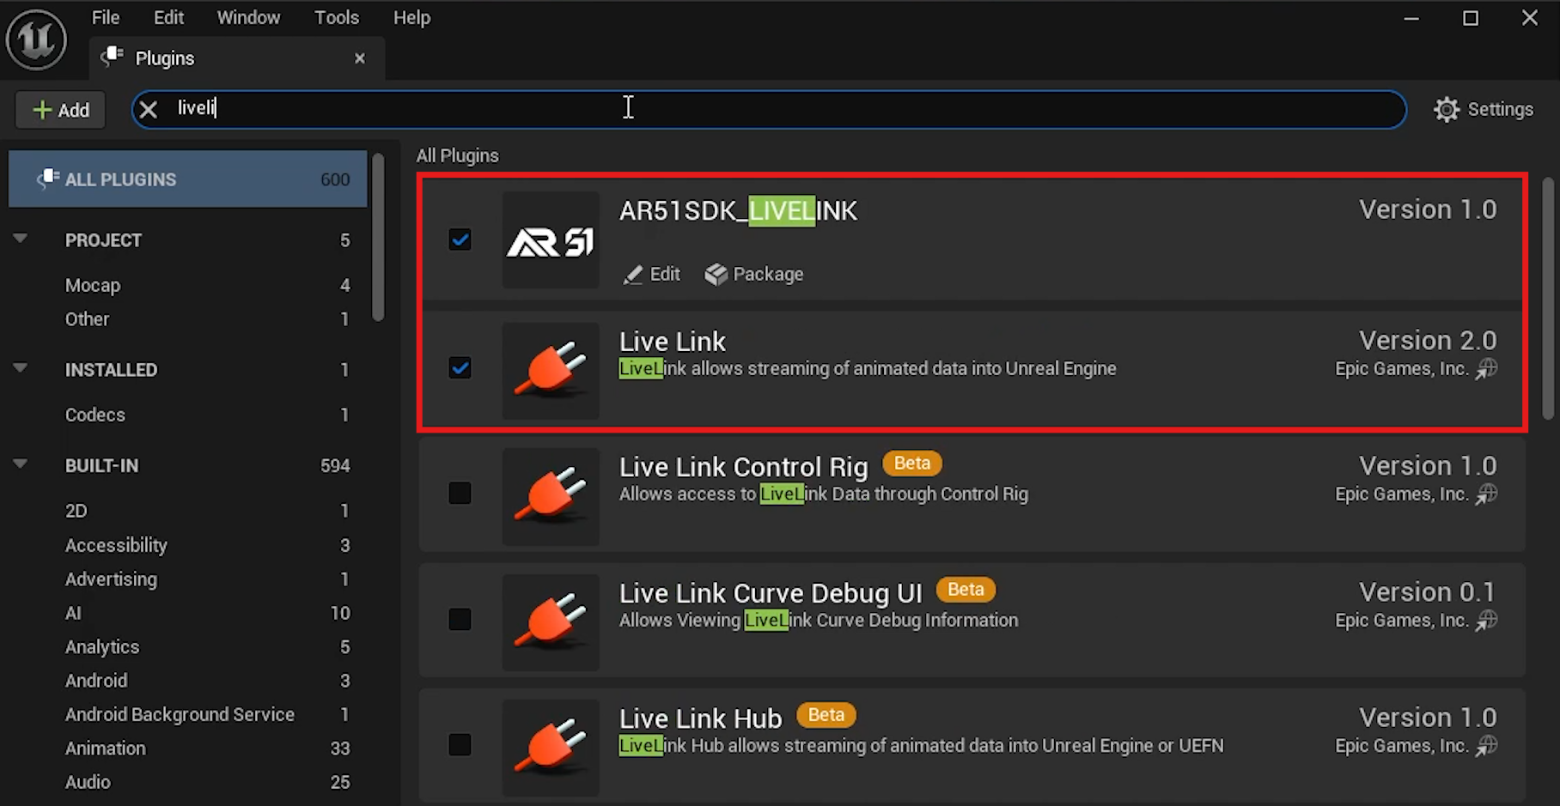The image size is (1560, 806).
Task: Click the Live Link plug icon
Action: [x=551, y=370]
